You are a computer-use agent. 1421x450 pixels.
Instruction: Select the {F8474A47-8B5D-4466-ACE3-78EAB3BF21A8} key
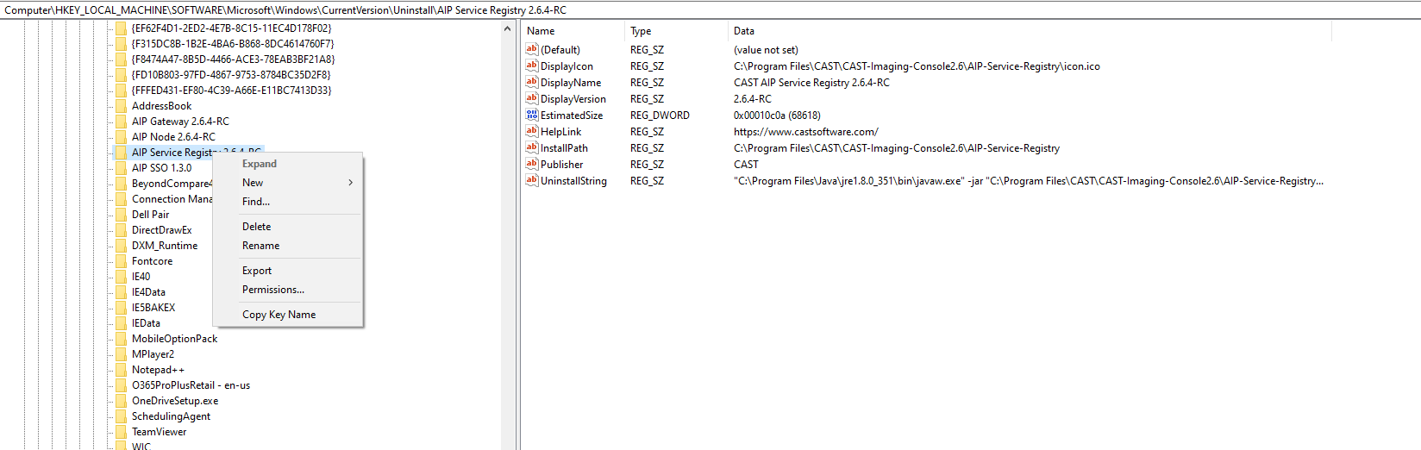pyautogui.click(x=233, y=59)
